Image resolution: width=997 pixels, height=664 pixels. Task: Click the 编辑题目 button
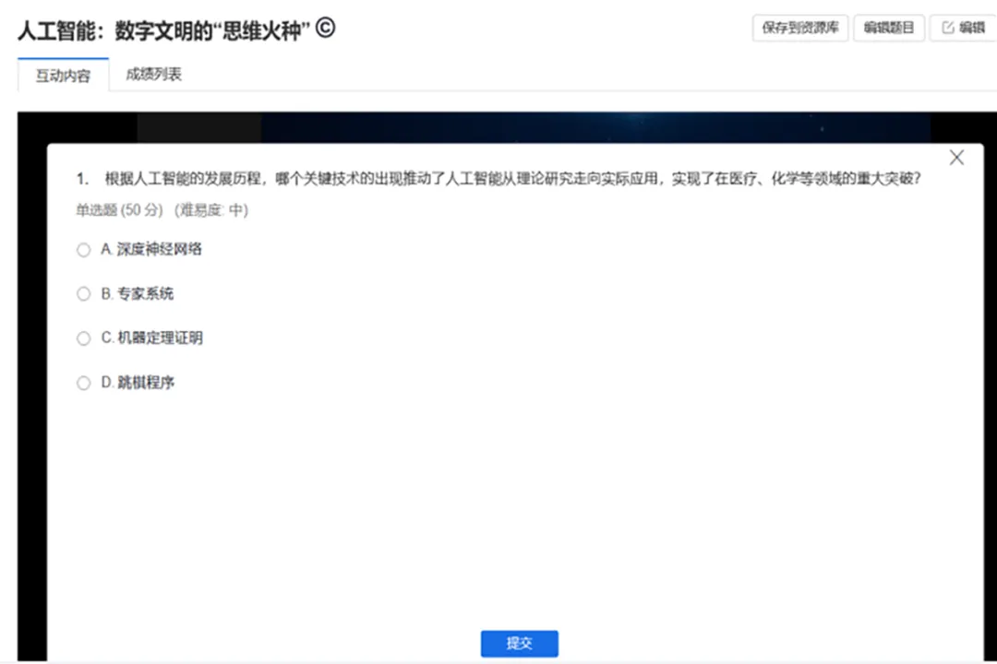(x=888, y=29)
